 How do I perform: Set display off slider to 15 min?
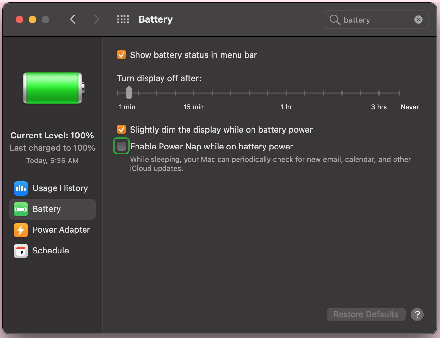(x=194, y=93)
